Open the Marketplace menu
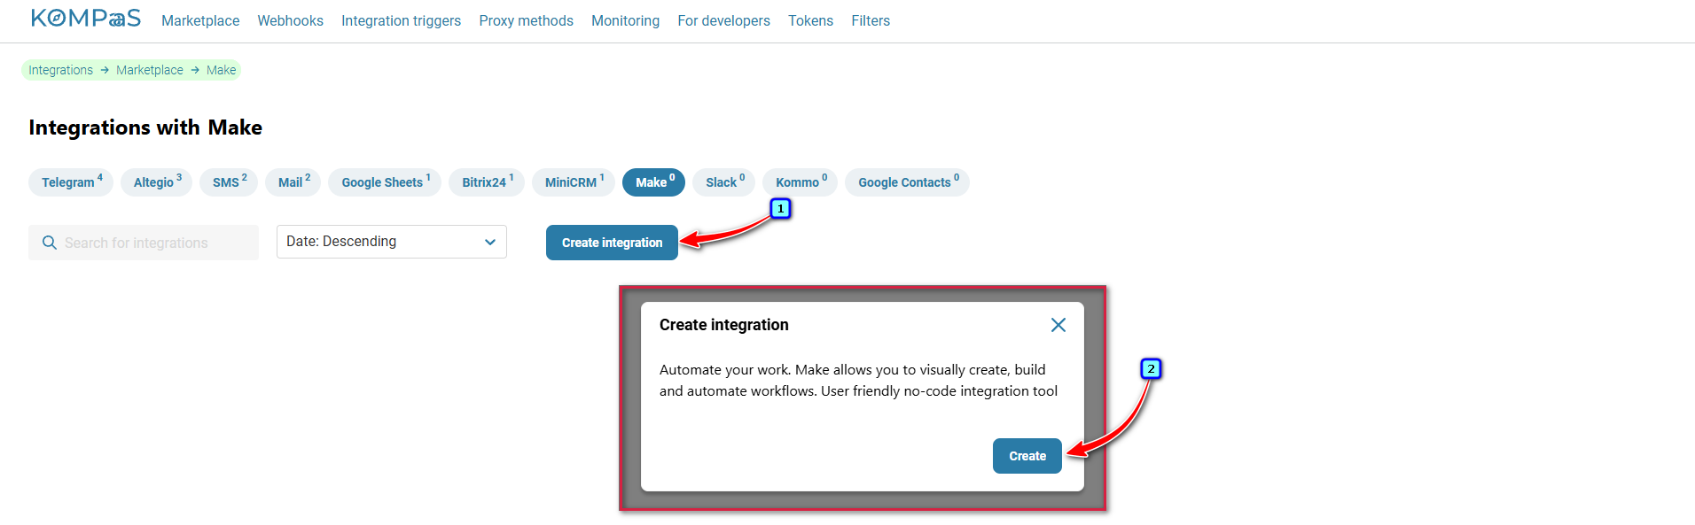 tap(200, 20)
